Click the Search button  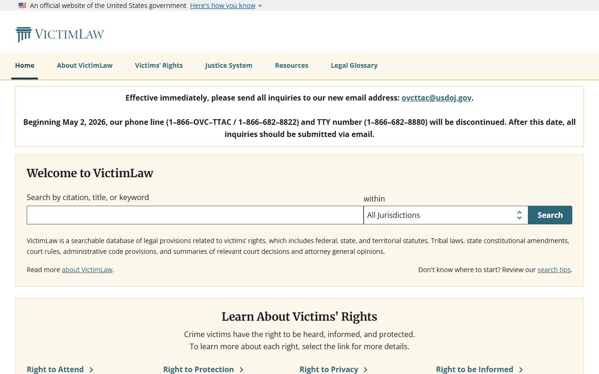click(550, 215)
